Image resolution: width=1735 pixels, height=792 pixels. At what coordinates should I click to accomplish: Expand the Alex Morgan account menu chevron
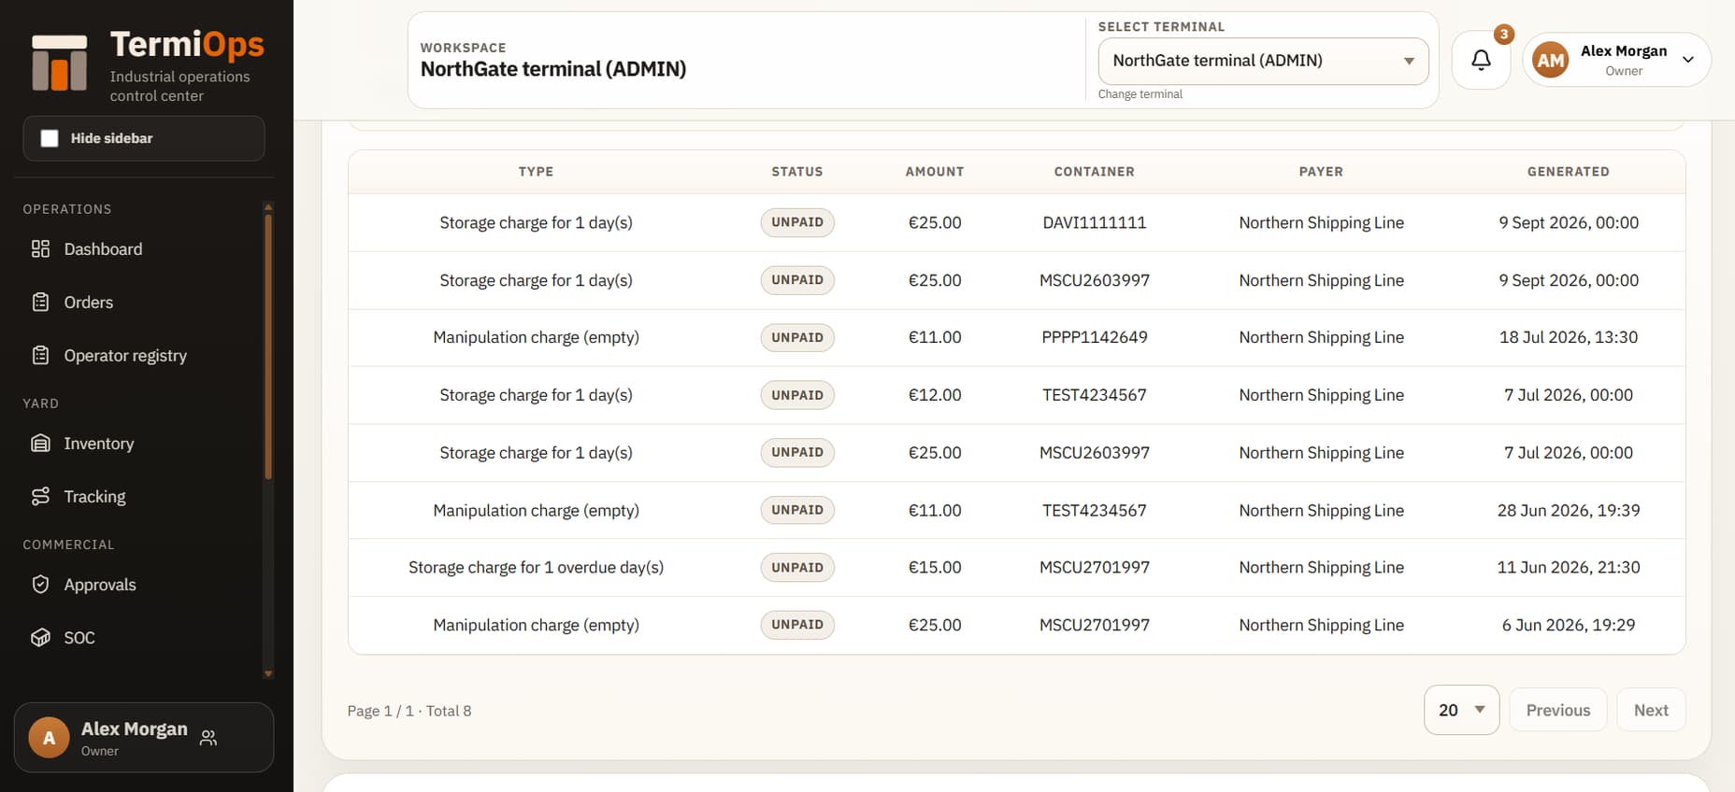(1688, 60)
